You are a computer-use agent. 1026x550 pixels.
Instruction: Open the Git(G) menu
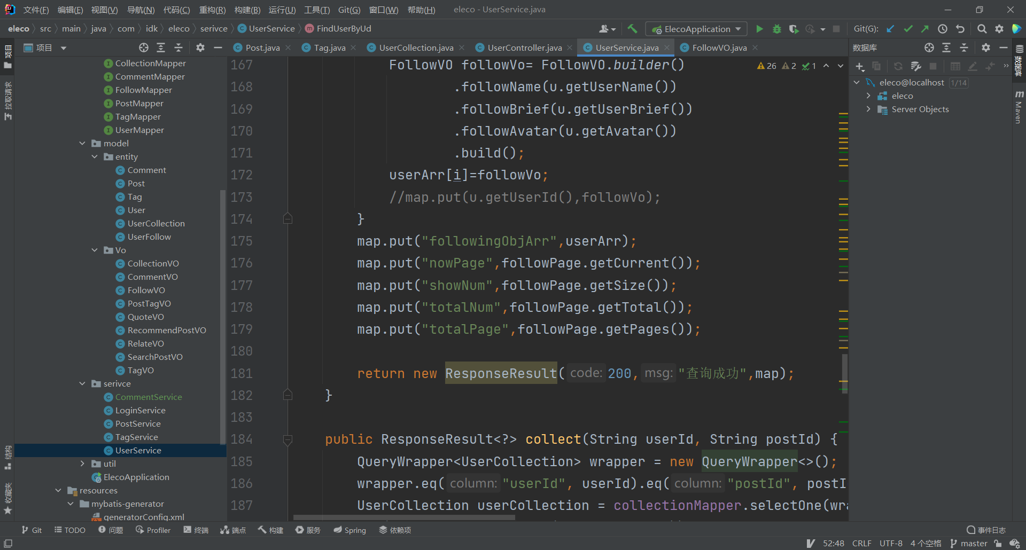coord(349,10)
